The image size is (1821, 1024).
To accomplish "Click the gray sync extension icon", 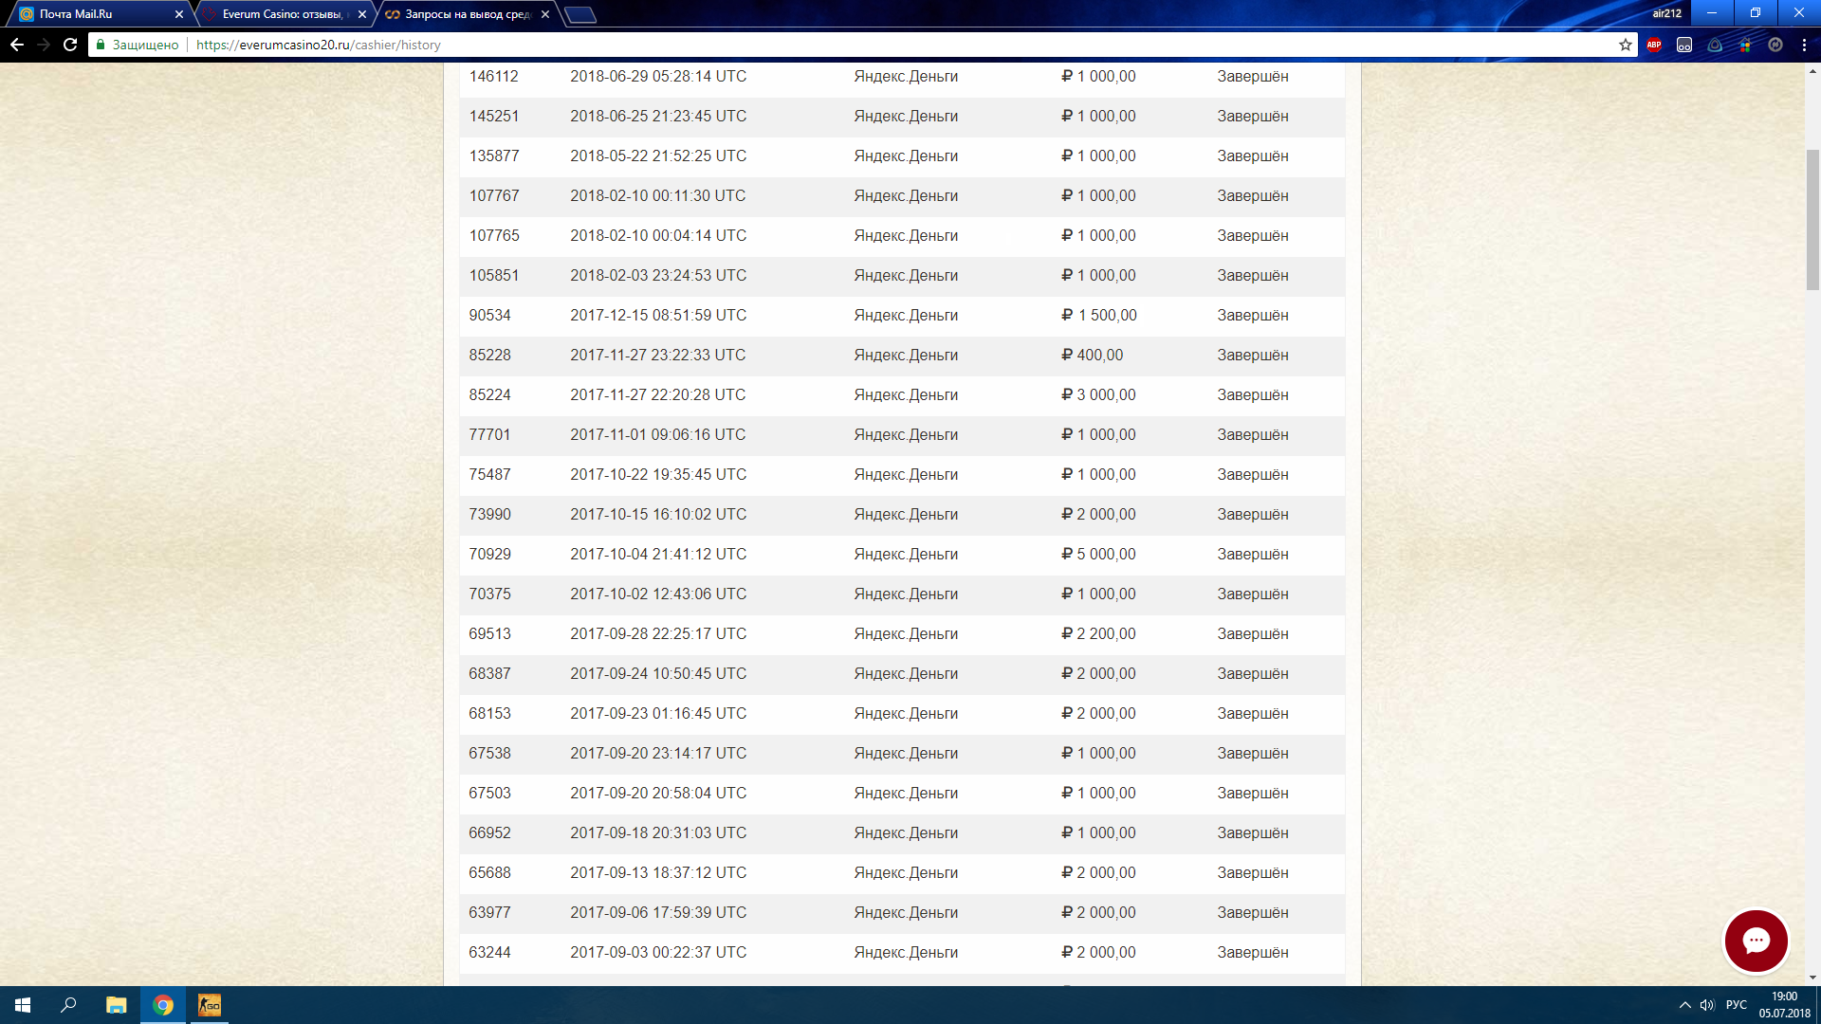I will point(1775,45).
